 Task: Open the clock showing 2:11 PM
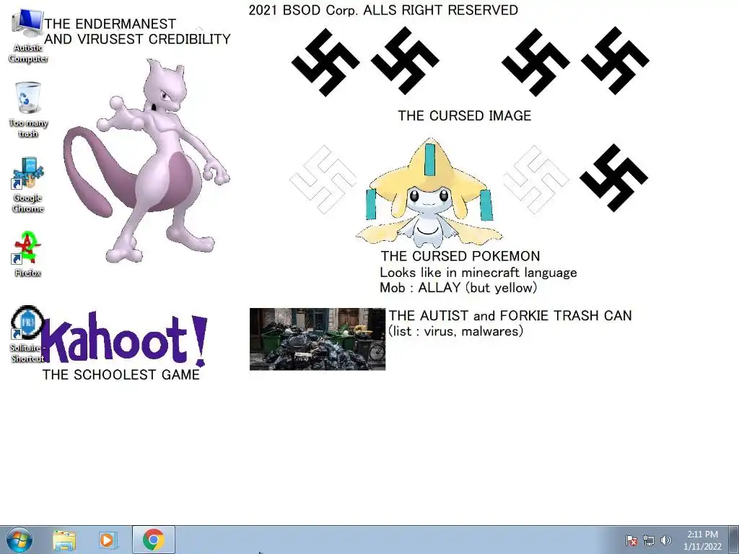coord(702,540)
